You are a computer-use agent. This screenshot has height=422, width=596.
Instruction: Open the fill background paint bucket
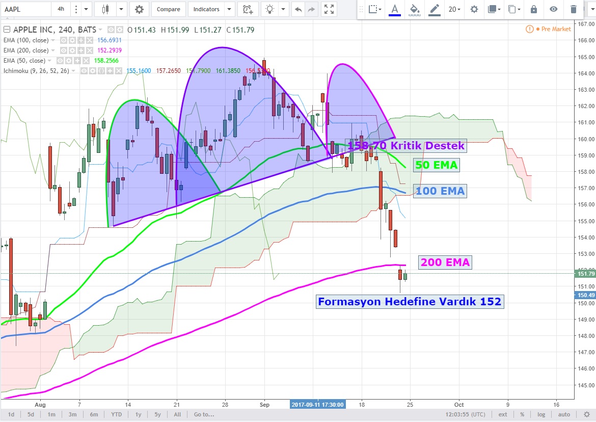click(x=415, y=9)
